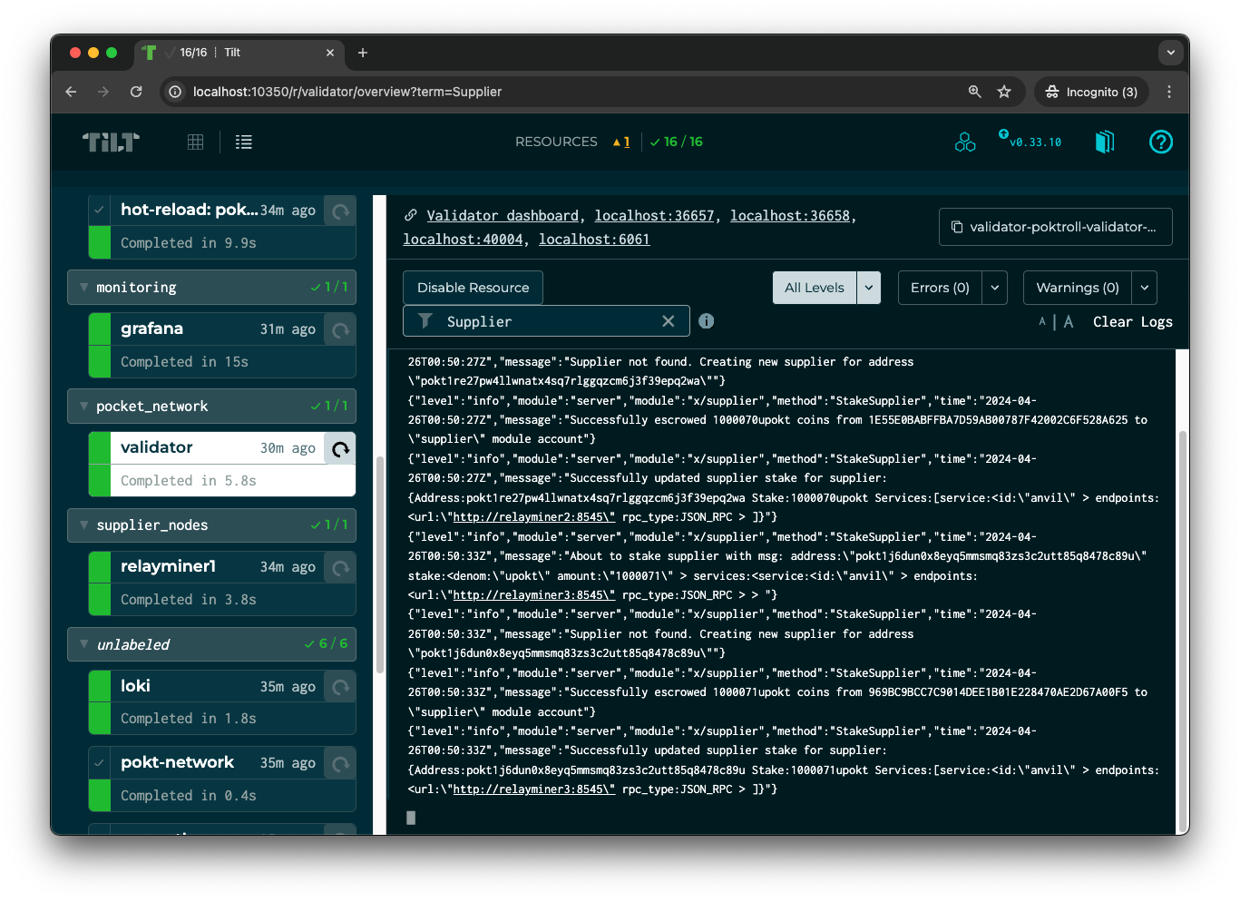Open the Chrome tab search dropdown
This screenshot has height=902, width=1240.
[1171, 53]
